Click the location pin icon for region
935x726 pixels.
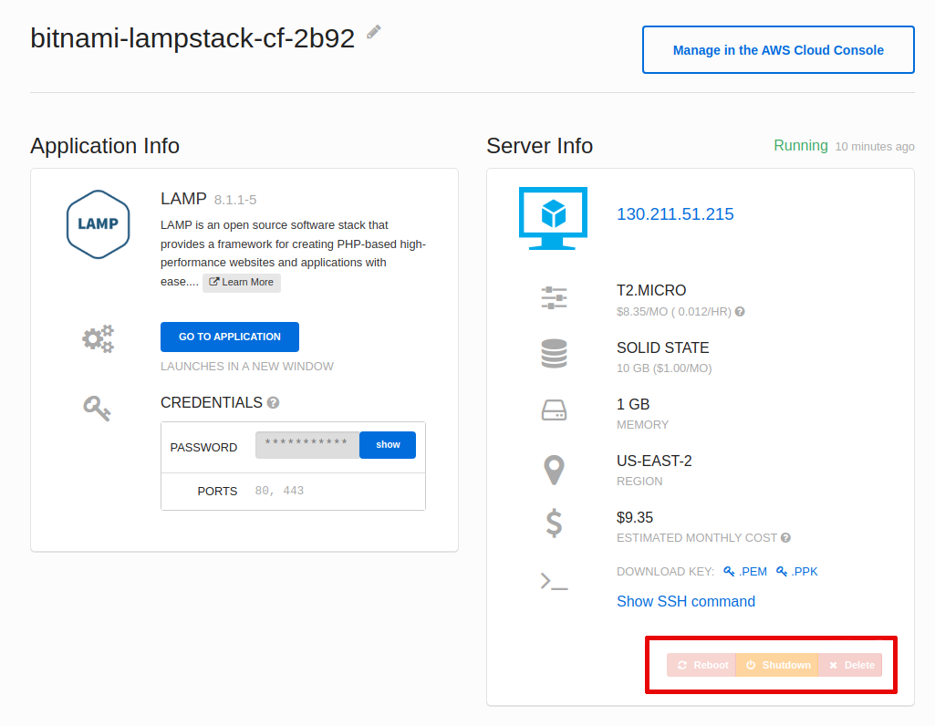(554, 470)
